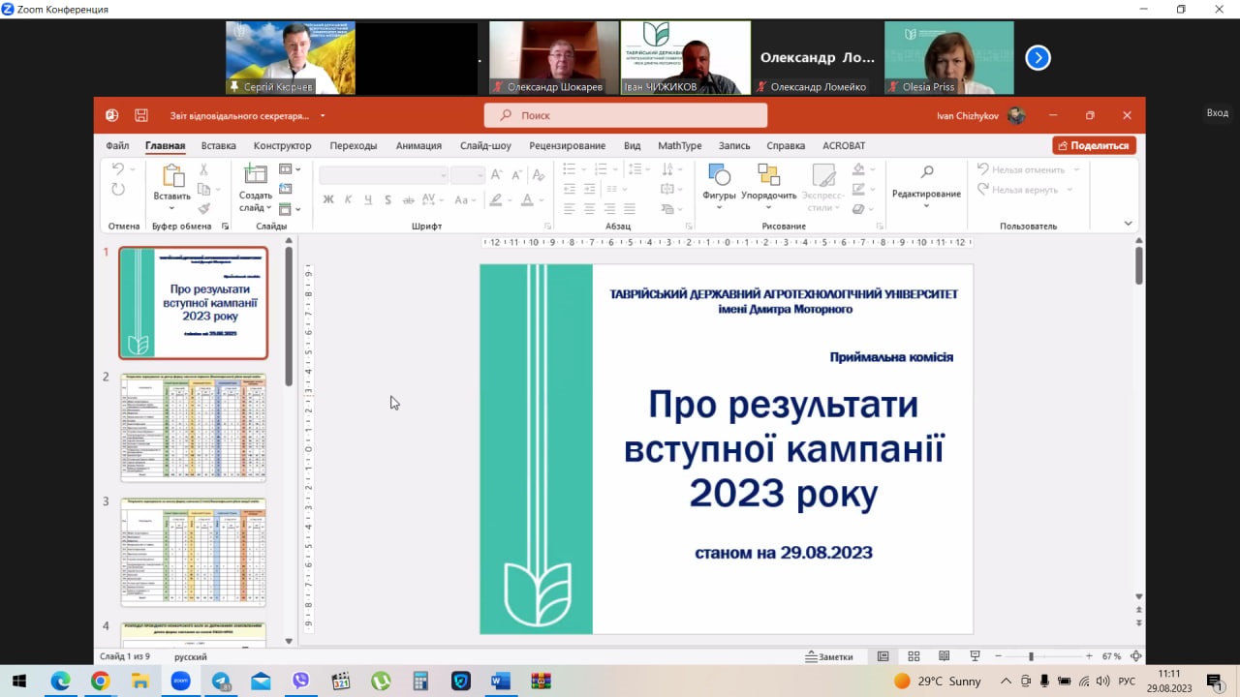Click the zoom slider handle
The width and height of the screenshot is (1240, 697).
pyautogui.click(x=1031, y=656)
